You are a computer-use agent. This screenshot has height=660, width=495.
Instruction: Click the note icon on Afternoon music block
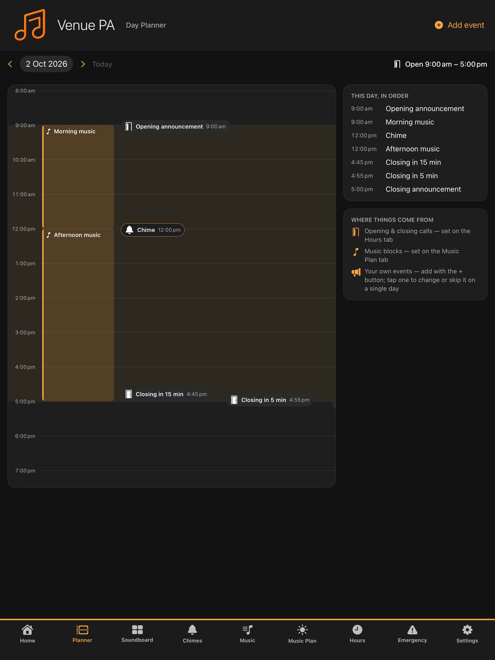[x=49, y=235]
